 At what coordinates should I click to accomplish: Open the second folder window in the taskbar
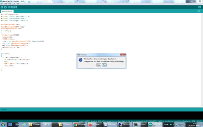pos(65,125)
